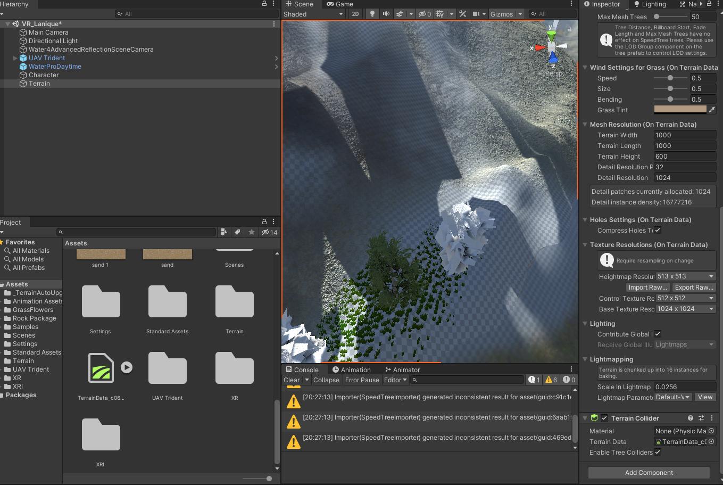Click Import Raw button
The image size is (723, 485).
[647, 287]
